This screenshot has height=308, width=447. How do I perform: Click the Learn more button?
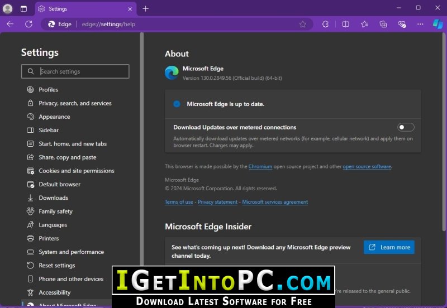(389, 247)
